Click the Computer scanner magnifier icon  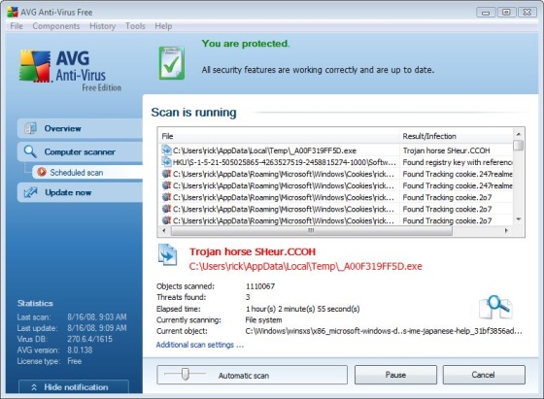point(30,151)
